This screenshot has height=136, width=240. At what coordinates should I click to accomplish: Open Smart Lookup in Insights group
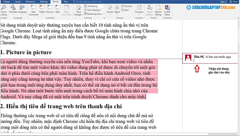4,10
